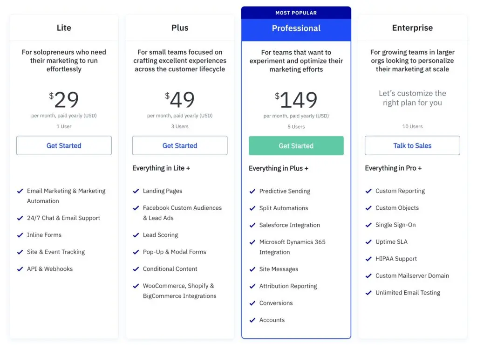Select the green Get Started button
This screenshot has width=477, height=351.
(x=296, y=145)
